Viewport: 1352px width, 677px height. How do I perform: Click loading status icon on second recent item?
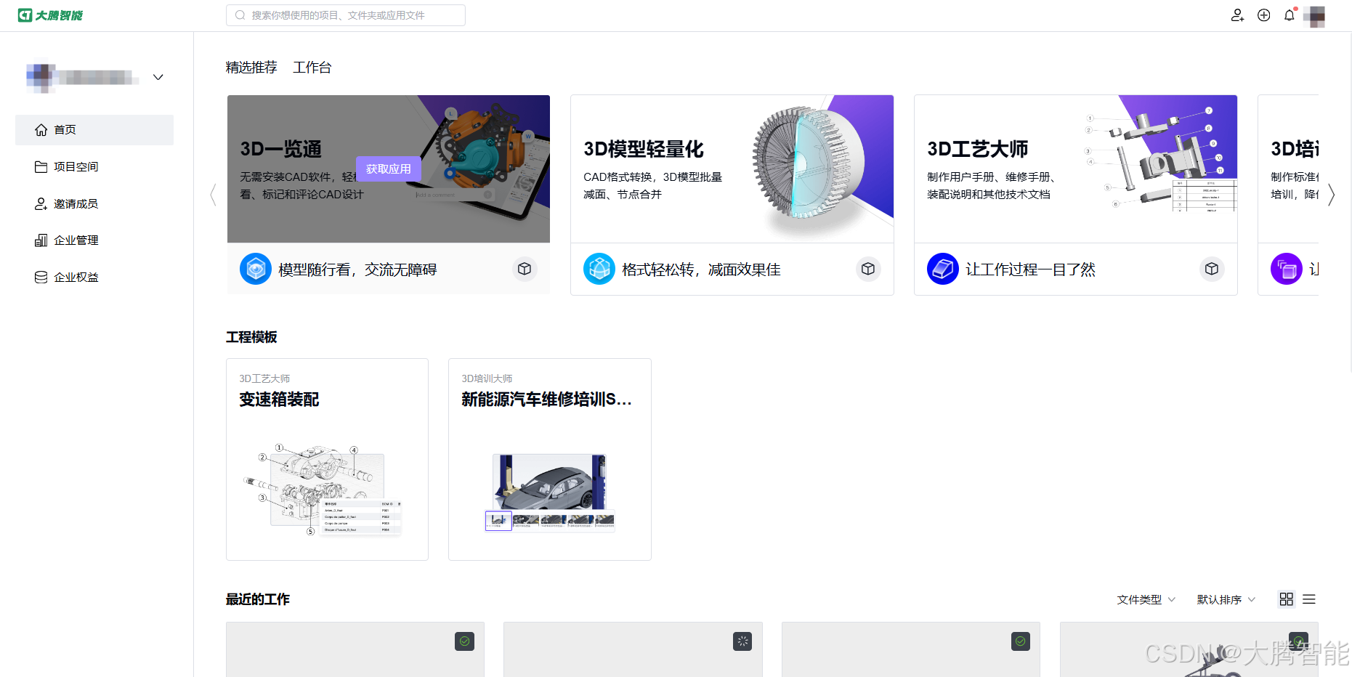tap(742, 641)
